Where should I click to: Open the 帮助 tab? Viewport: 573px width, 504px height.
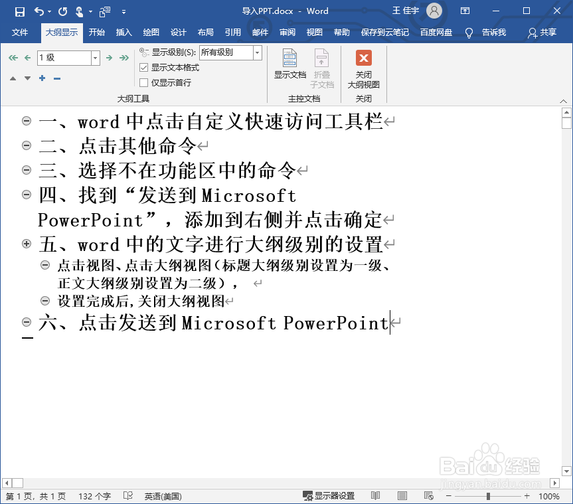pyautogui.click(x=342, y=33)
